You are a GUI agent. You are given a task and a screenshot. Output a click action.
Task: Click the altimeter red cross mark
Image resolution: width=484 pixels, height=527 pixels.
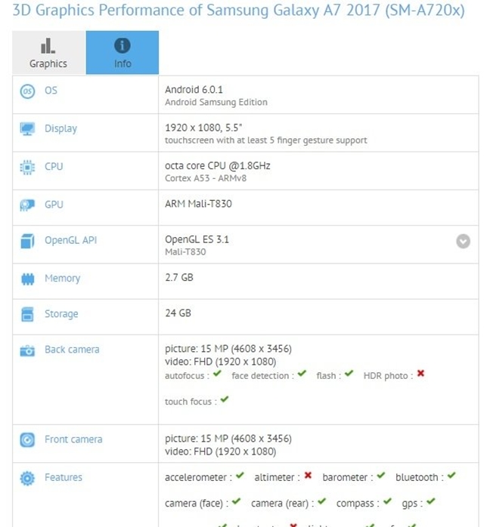point(308,476)
